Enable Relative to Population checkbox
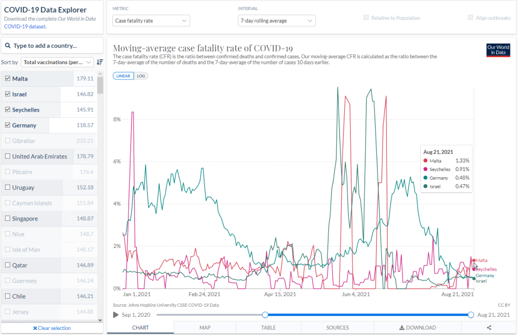The height and width of the screenshot is (335, 518). point(366,18)
